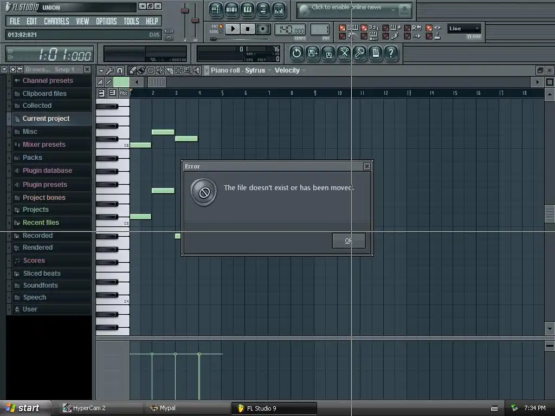
Task: Select the Draw pencil tool
Action: pyautogui.click(x=132, y=70)
